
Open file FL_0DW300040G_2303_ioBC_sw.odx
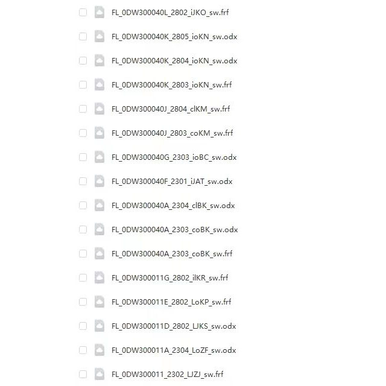point(174,157)
